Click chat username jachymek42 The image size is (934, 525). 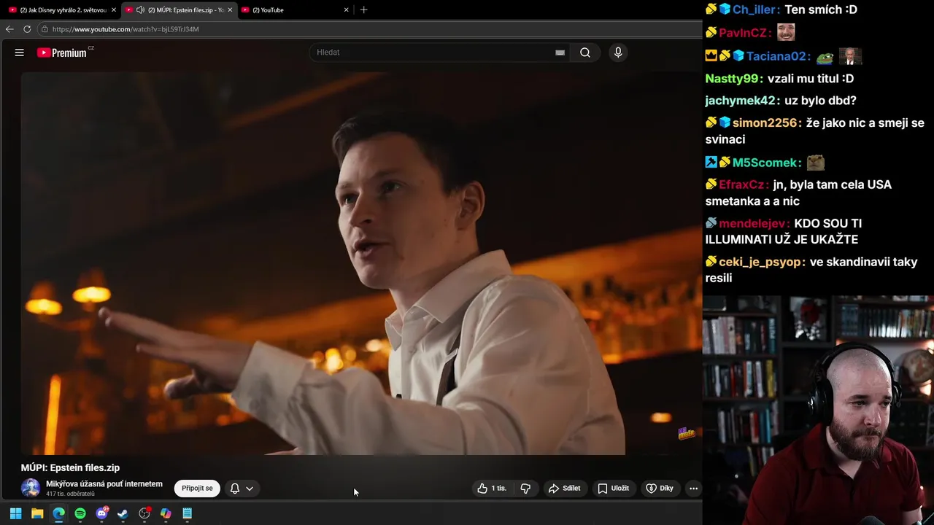[742, 101]
